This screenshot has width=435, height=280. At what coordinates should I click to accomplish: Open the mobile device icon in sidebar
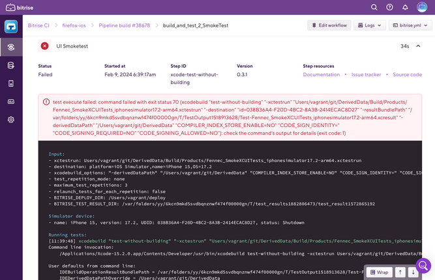point(11,83)
